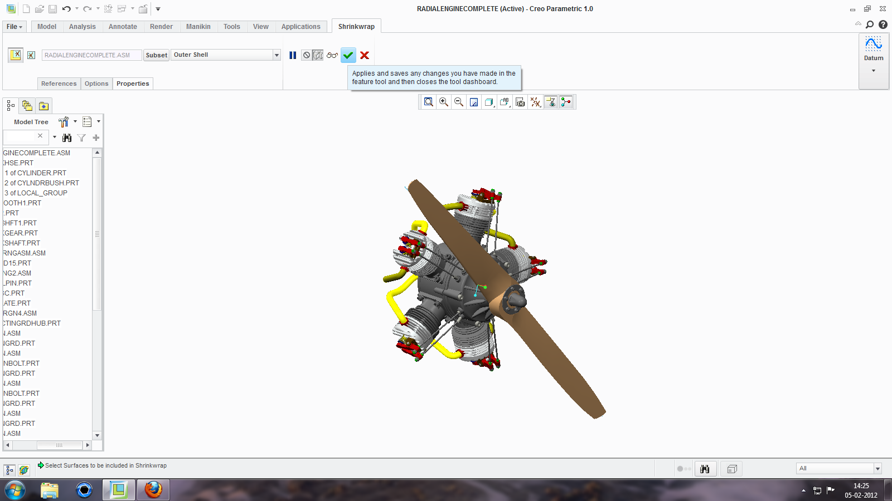The image size is (892, 501).
Task: Click the Datum tool icon
Action: (874, 45)
